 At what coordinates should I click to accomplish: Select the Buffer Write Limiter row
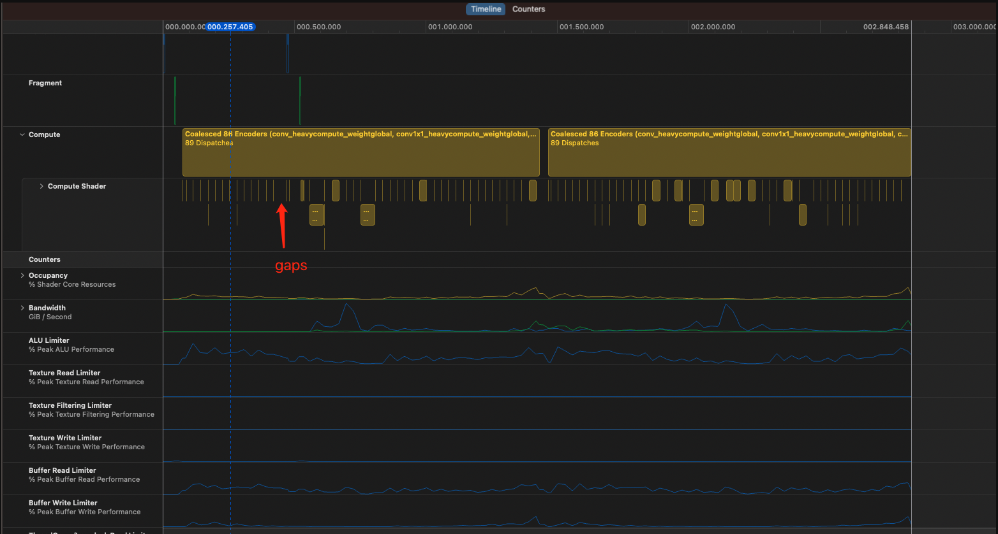pos(63,503)
